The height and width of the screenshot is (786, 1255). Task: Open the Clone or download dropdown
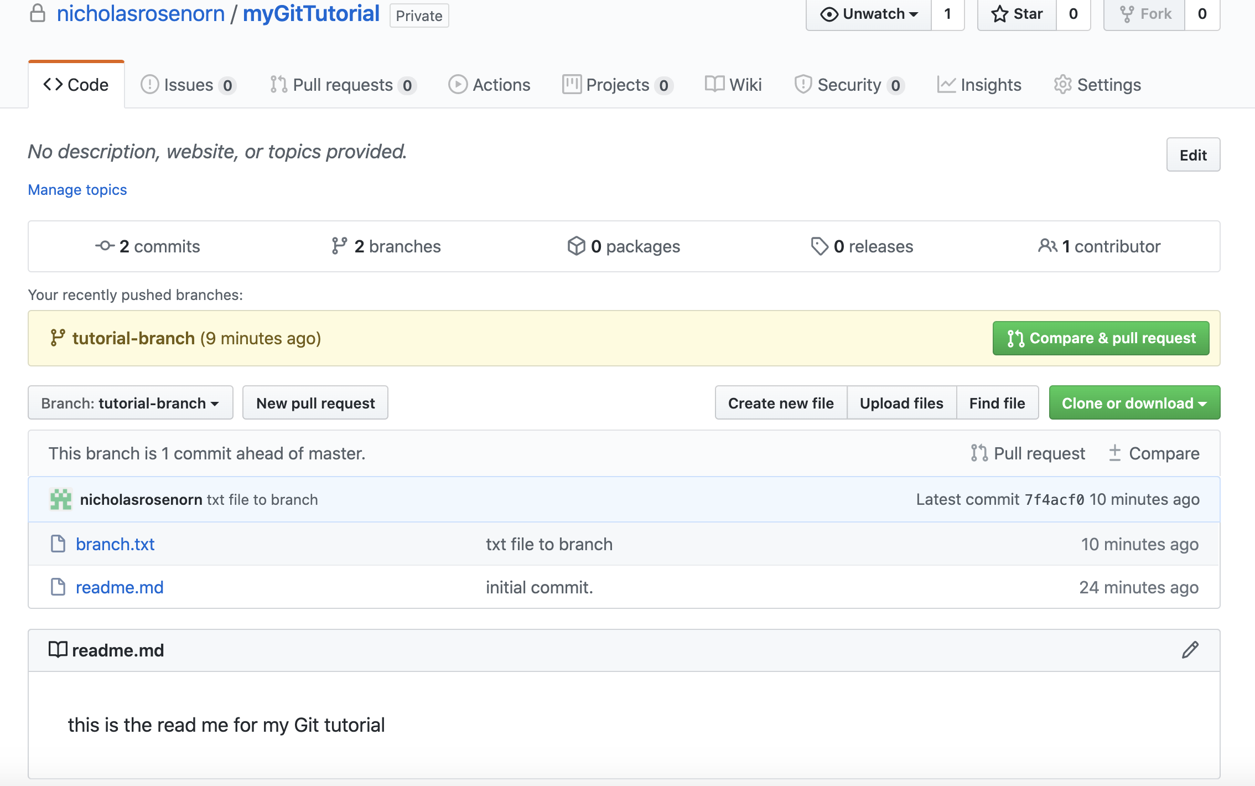click(x=1134, y=403)
